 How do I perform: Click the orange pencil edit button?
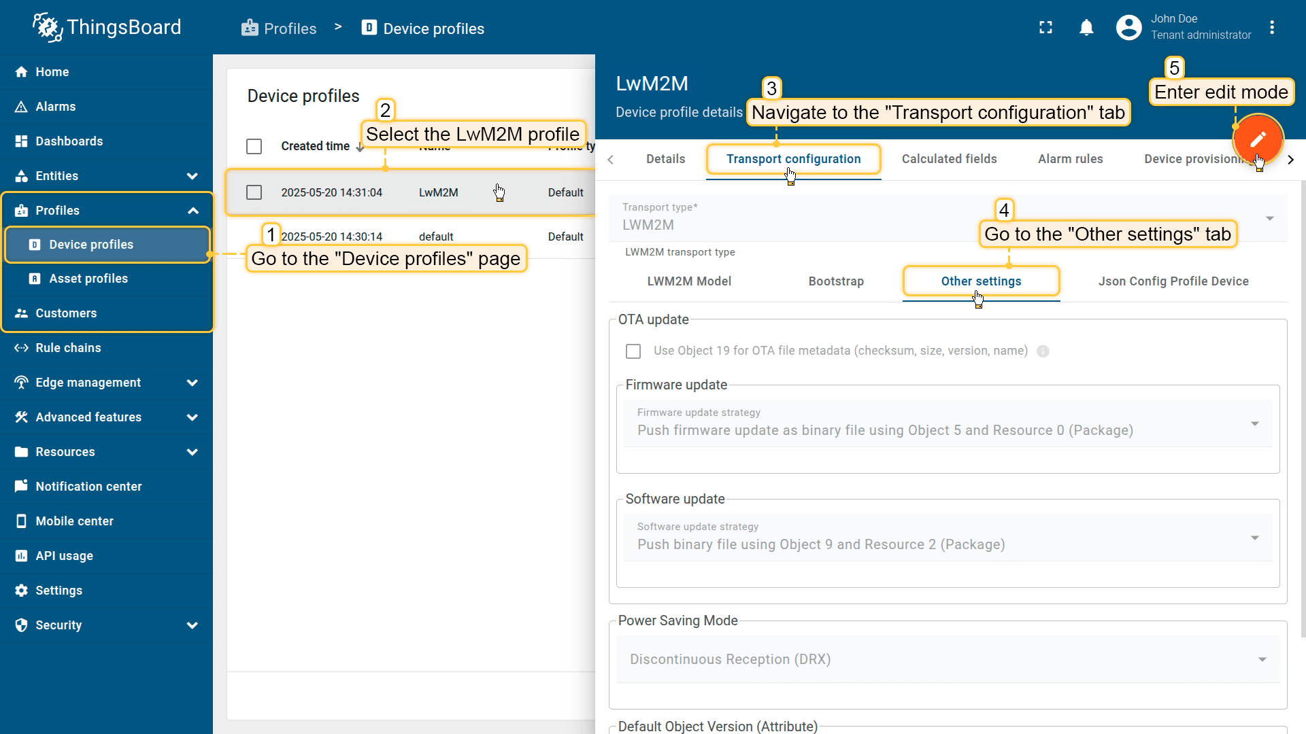pyautogui.click(x=1258, y=139)
